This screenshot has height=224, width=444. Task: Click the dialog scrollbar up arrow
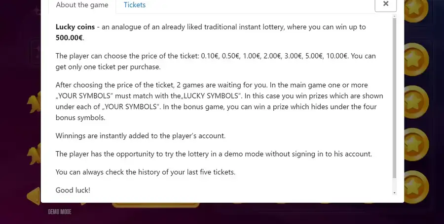(x=395, y=16)
